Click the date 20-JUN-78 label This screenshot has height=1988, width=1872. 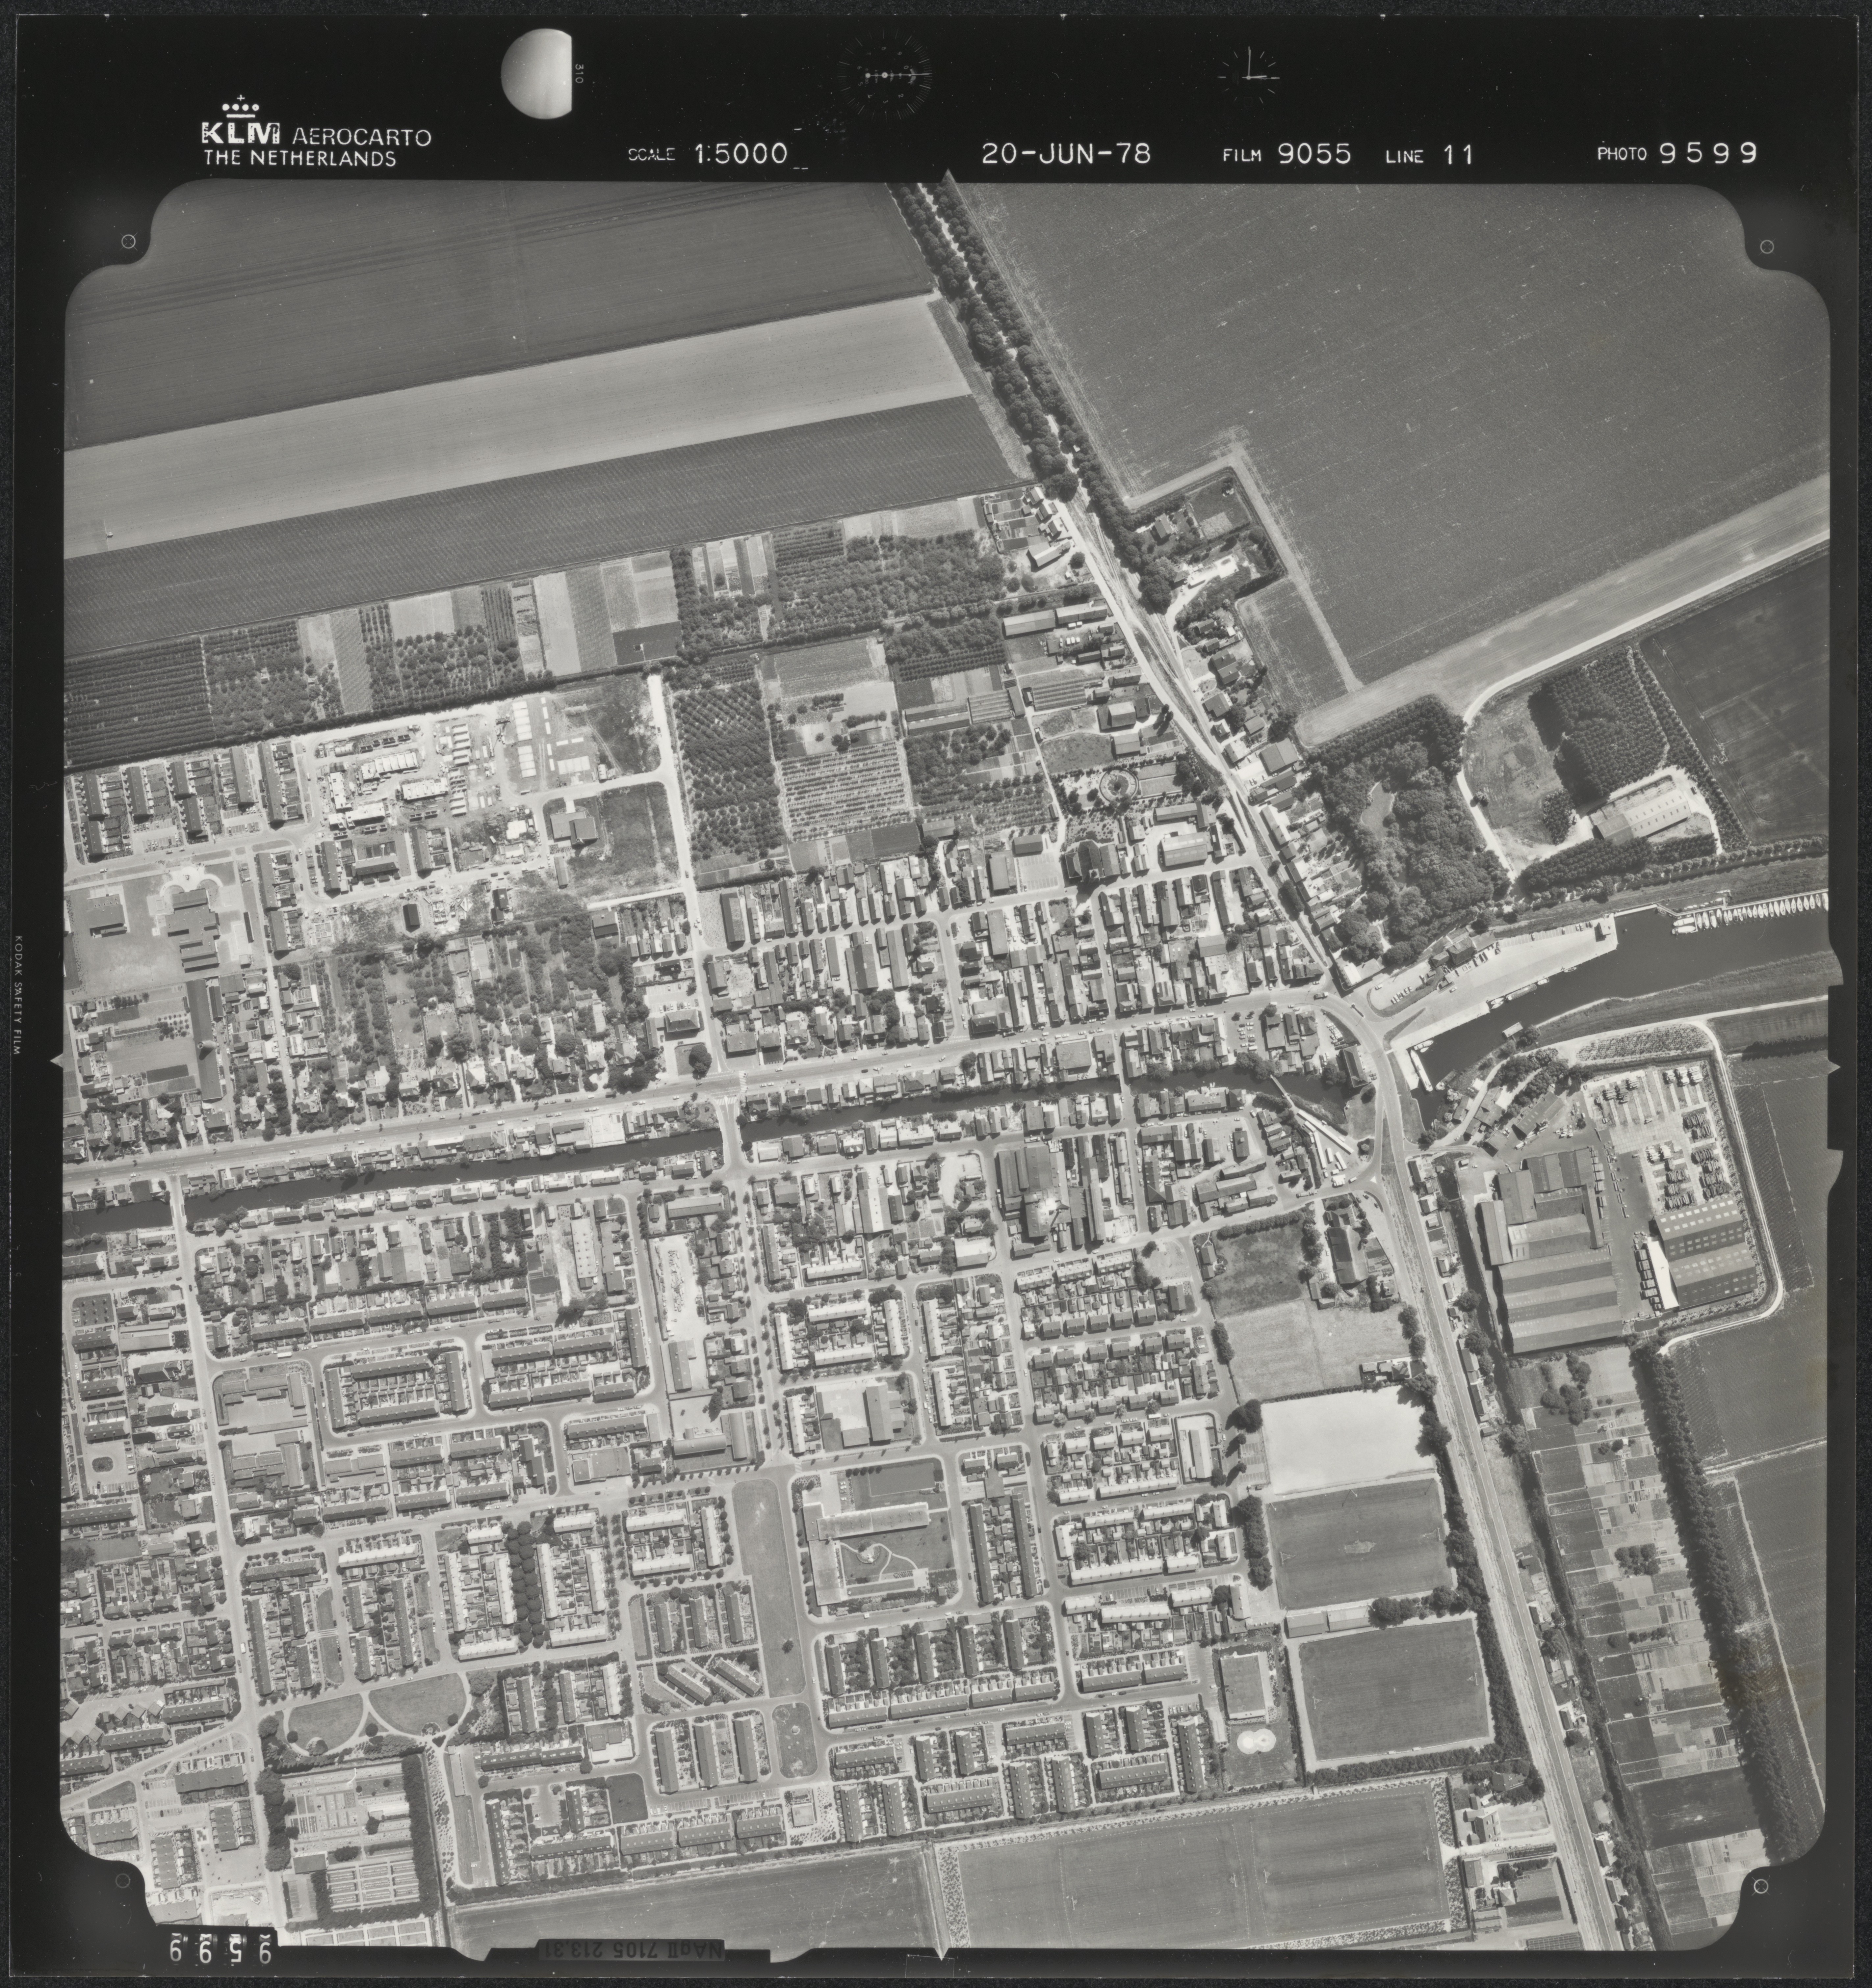(1066, 154)
